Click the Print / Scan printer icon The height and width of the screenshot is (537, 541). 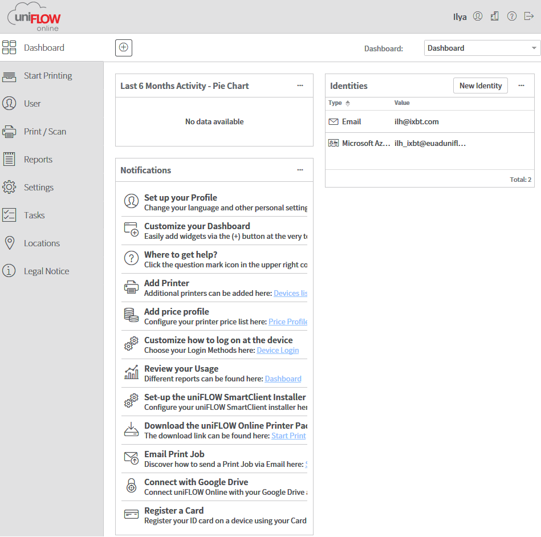9,132
